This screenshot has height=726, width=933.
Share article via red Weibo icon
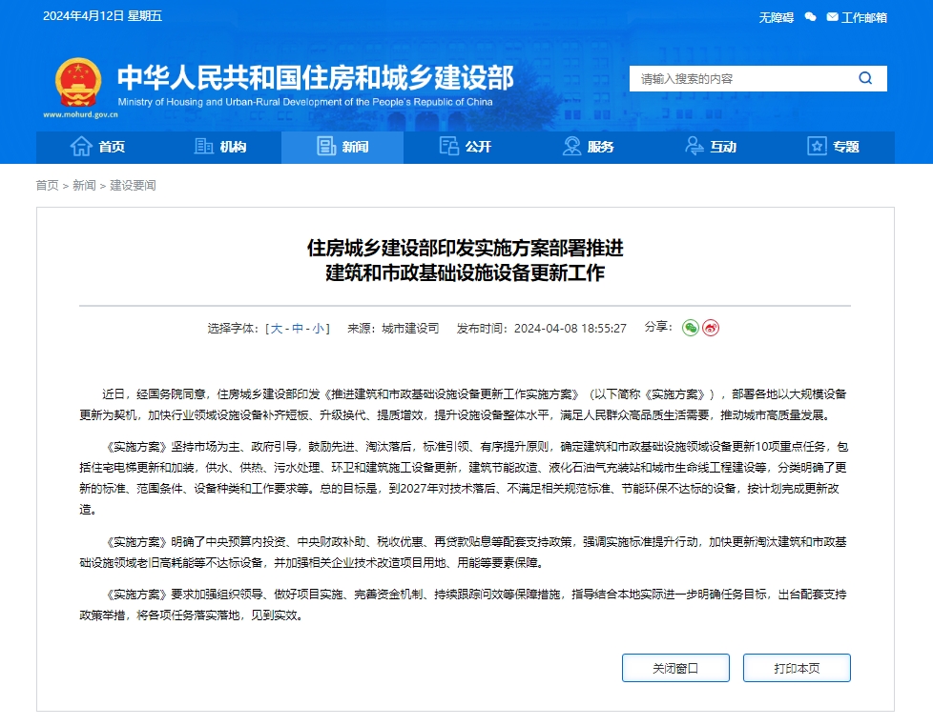tap(711, 328)
